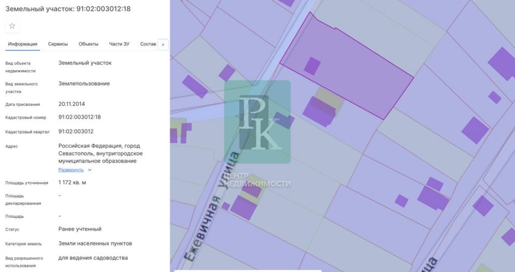Click the small building inside the highlighted parcel

pos(312,66)
